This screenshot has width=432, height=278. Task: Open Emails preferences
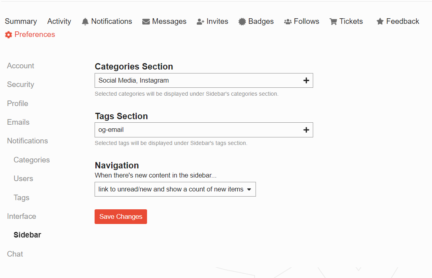point(18,122)
